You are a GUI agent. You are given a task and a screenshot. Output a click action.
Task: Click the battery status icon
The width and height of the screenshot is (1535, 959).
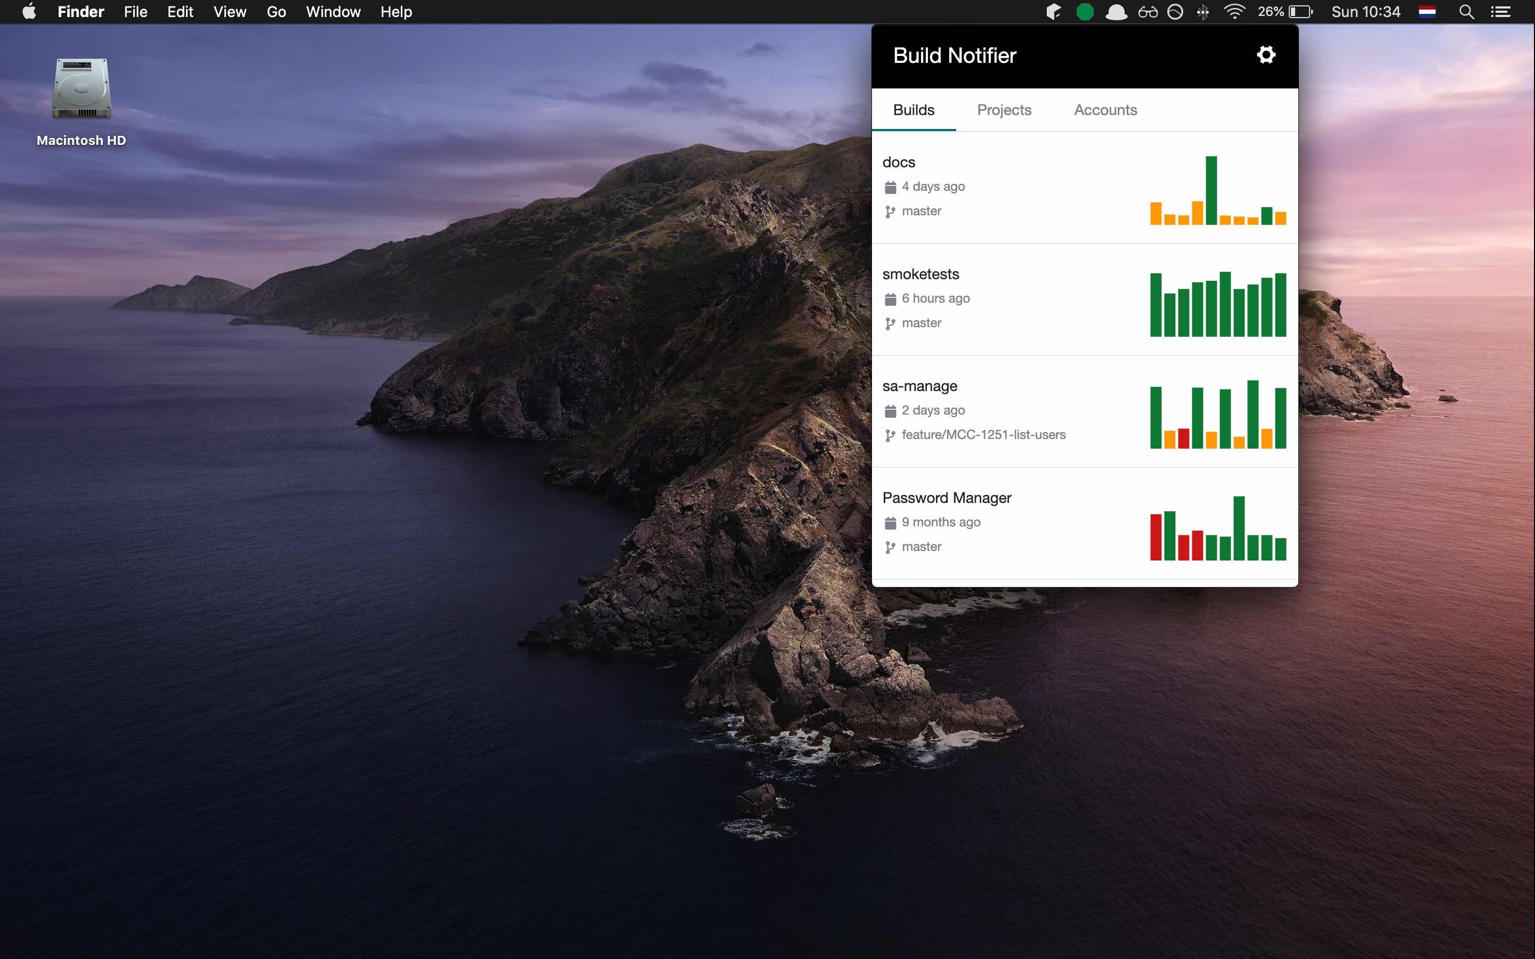[x=1300, y=12]
